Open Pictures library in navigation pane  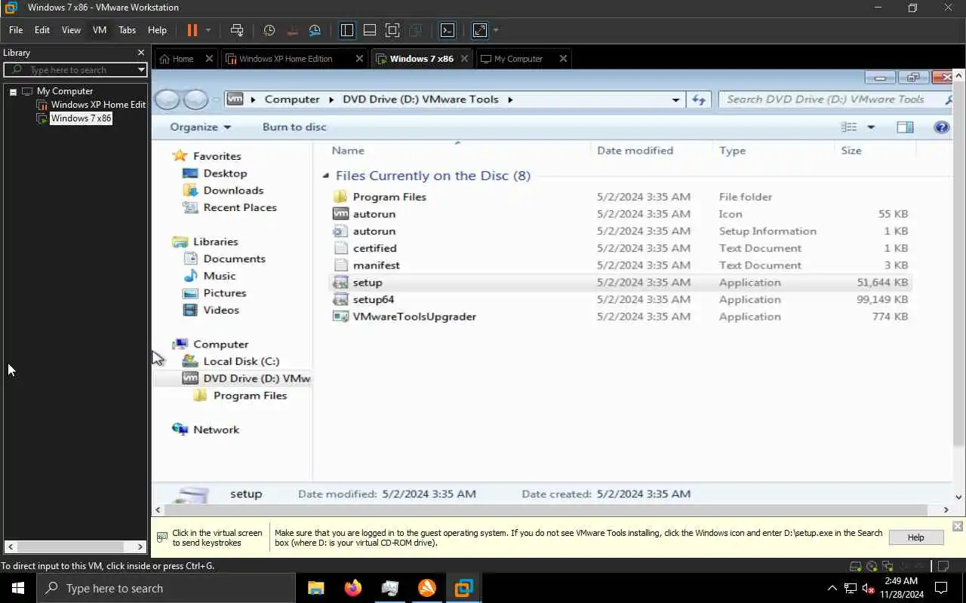click(224, 293)
